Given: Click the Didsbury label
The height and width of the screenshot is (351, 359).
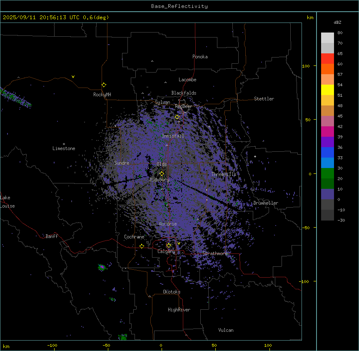Looking at the screenshot, I should pyautogui.click(x=159, y=180).
